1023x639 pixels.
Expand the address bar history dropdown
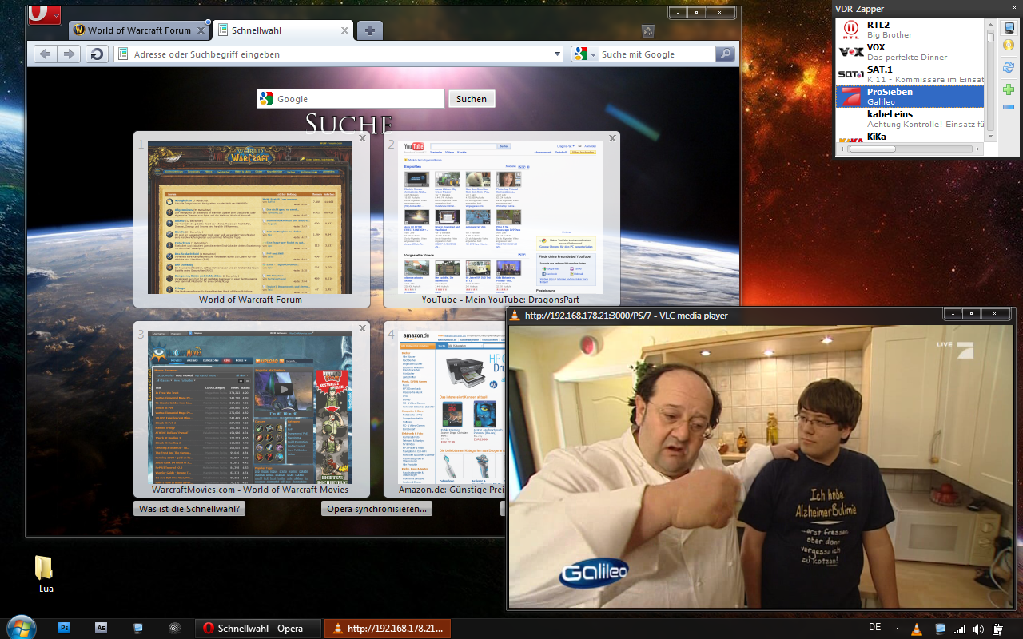558,54
